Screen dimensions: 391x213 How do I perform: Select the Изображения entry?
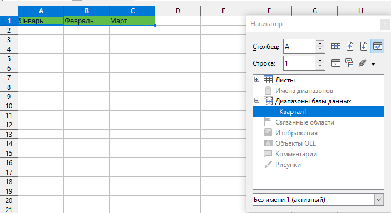(x=296, y=133)
